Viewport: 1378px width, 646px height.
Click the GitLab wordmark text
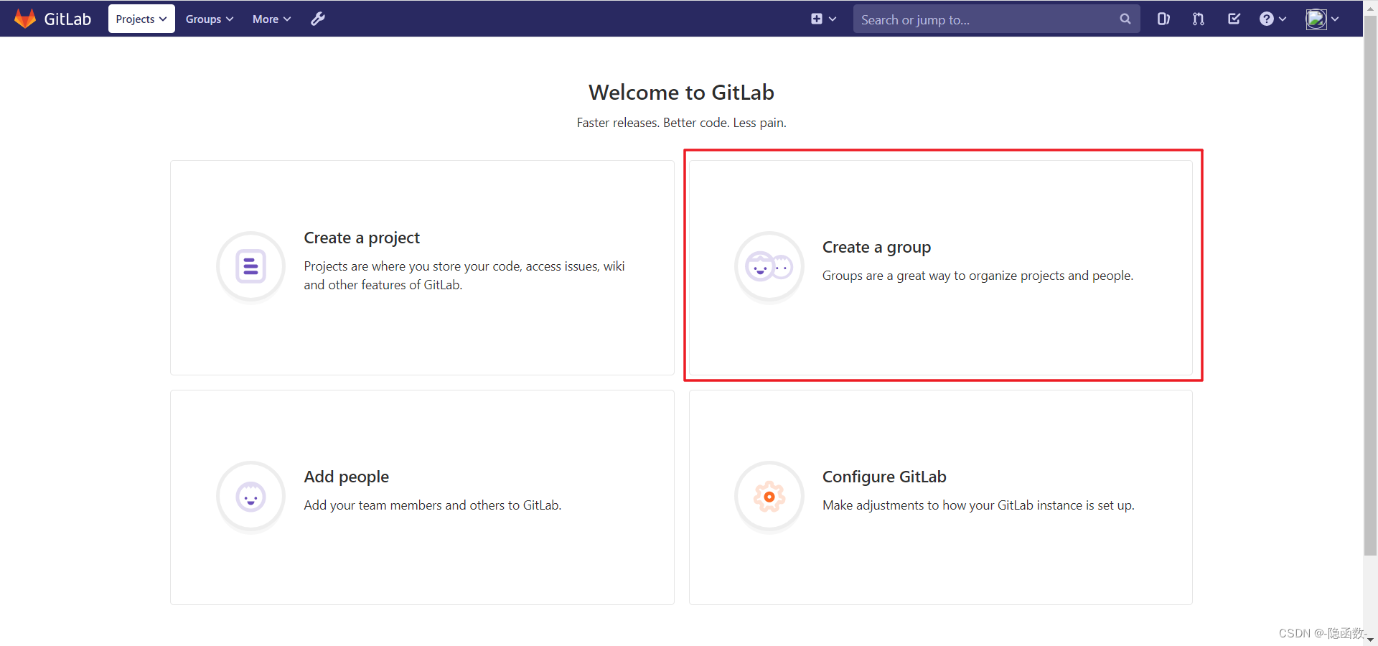[67, 19]
